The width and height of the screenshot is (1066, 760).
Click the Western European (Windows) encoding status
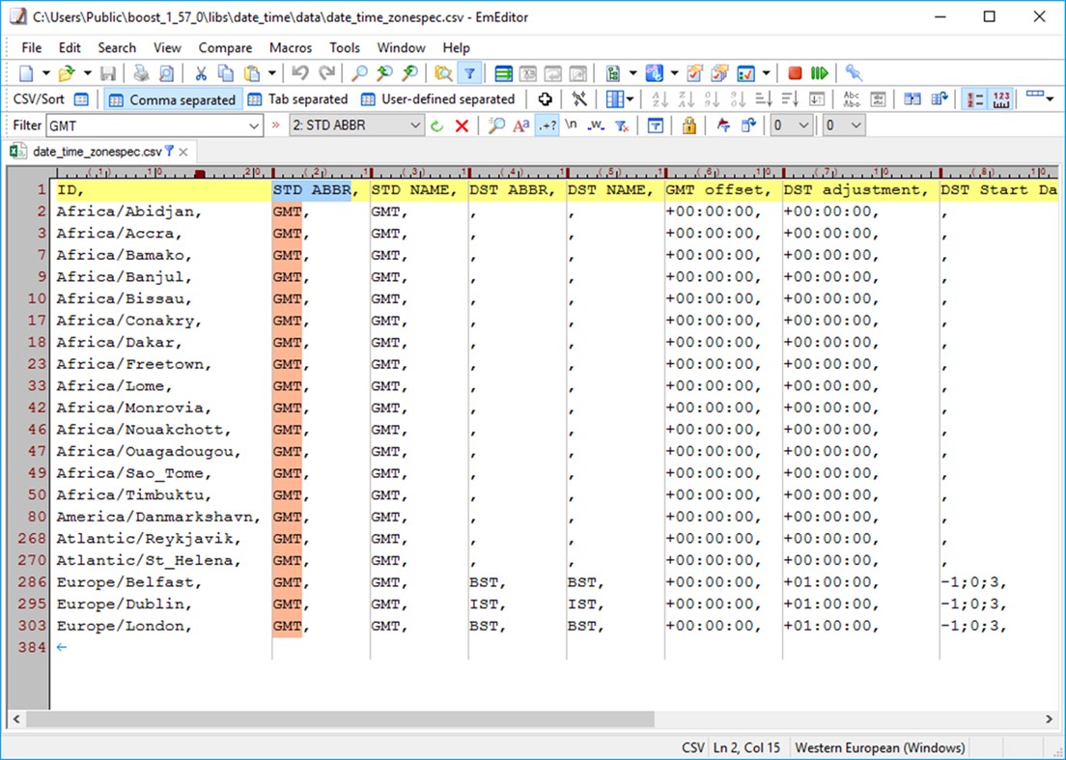(880, 747)
